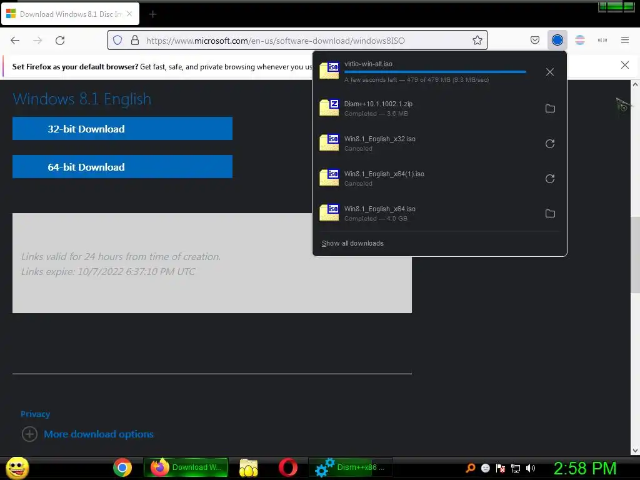The height and width of the screenshot is (480, 640).
Task: Open folder for Dism++10.1.1002.1.zip
Action: 550,109
